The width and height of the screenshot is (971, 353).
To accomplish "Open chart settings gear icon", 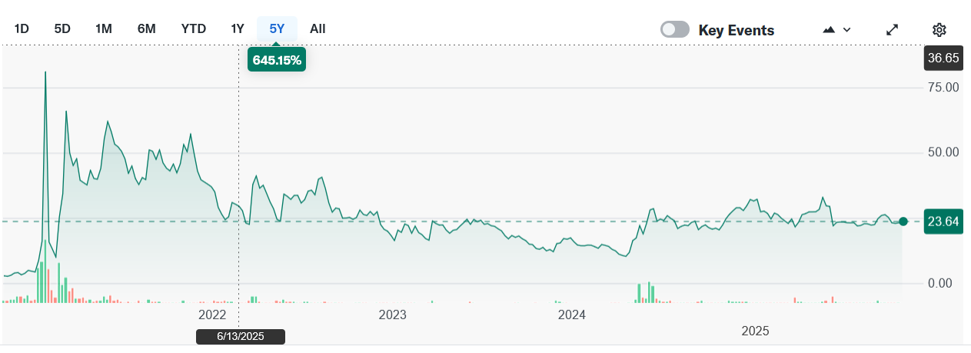I will (939, 30).
